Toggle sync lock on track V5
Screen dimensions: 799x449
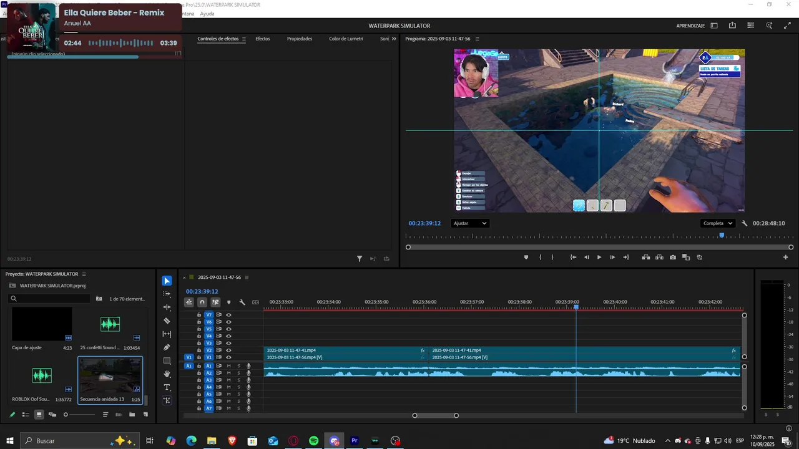tap(219, 329)
